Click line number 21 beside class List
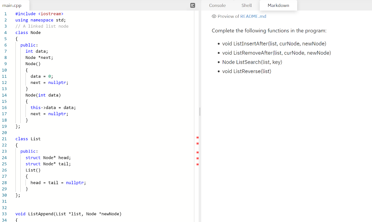 coord(4,139)
